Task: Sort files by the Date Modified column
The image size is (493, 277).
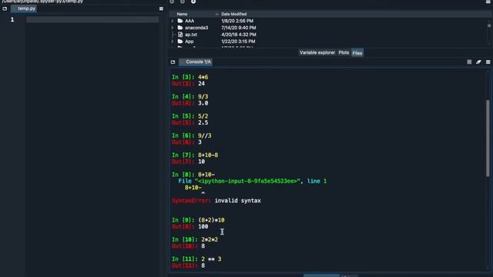Action: pos(234,14)
